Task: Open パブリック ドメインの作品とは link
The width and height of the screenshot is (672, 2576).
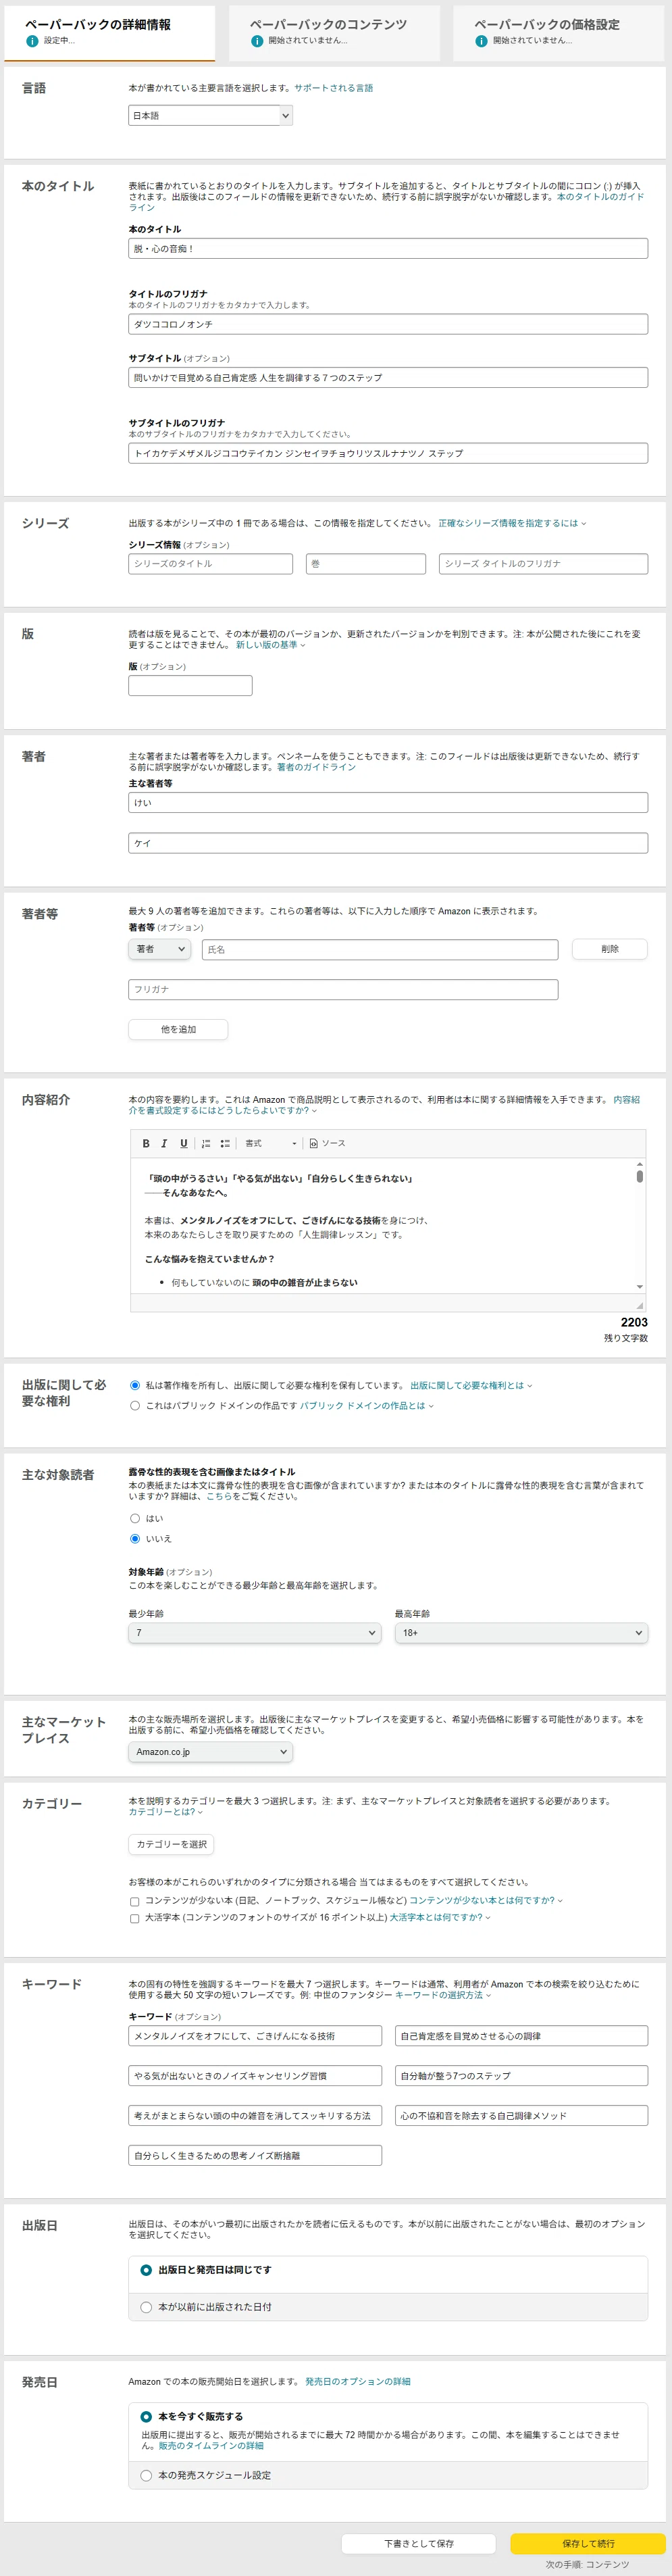Action: [x=367, y=1406]
